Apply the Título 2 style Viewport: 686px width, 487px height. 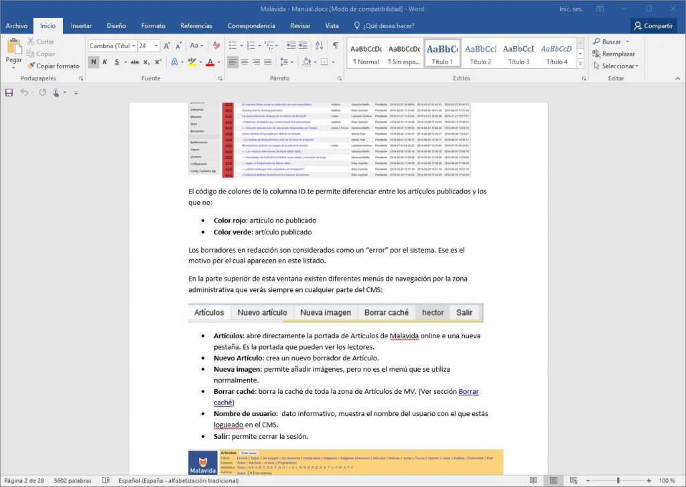coord(480,54)
